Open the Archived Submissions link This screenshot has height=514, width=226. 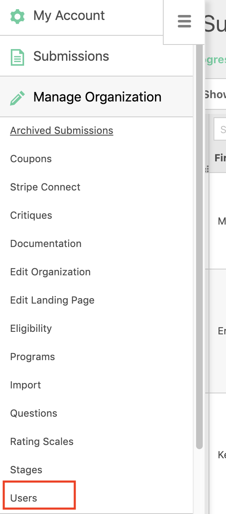click(61, 131)
